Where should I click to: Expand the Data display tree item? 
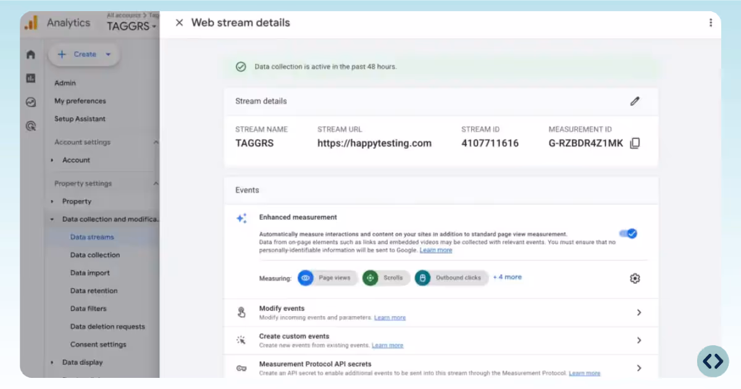click(52, 363)
